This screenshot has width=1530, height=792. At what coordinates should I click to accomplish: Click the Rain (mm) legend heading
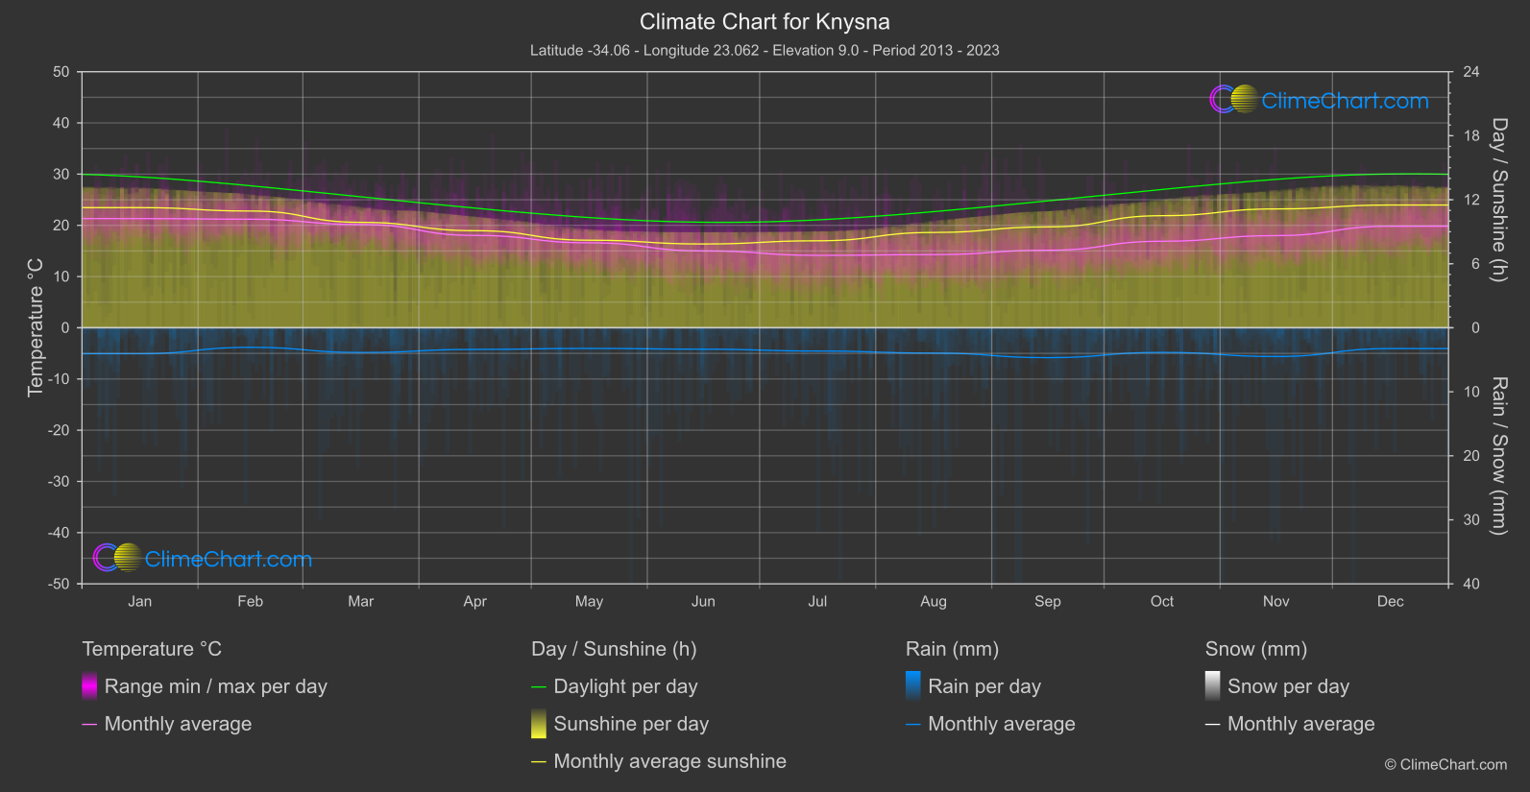click(x=952, y=649)
